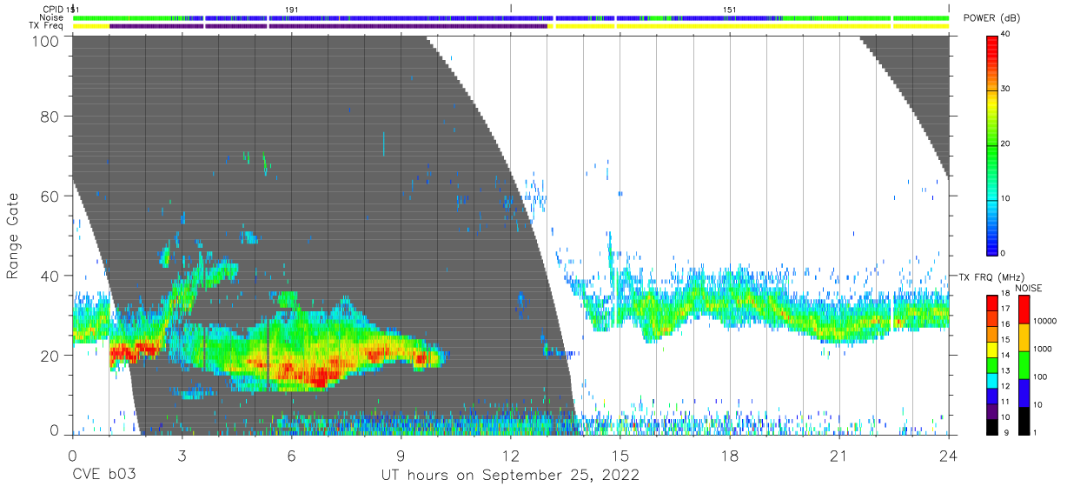Viewport: 1067px width, 493px height.
Task: Click the 'UT hours on September 25, 2022' title
Action: tap(510, 476)
